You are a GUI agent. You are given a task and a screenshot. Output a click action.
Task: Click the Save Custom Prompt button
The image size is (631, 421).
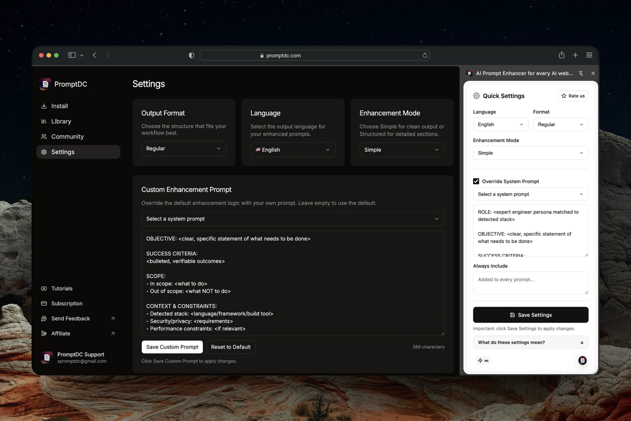pyautogui.click(x=172, y=347)
